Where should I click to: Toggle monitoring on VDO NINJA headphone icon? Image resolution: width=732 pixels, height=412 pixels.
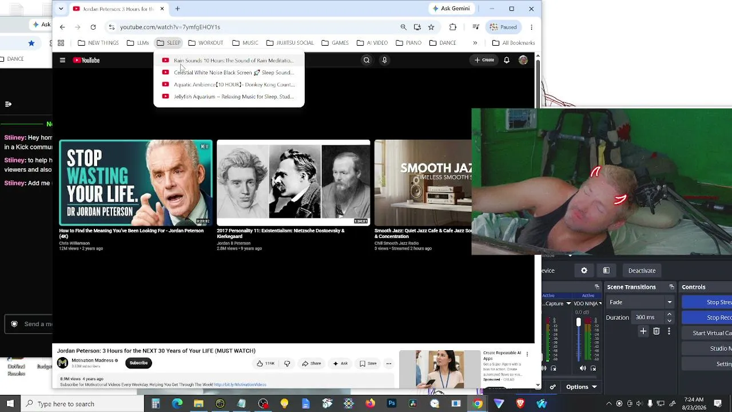pos(593,369)
